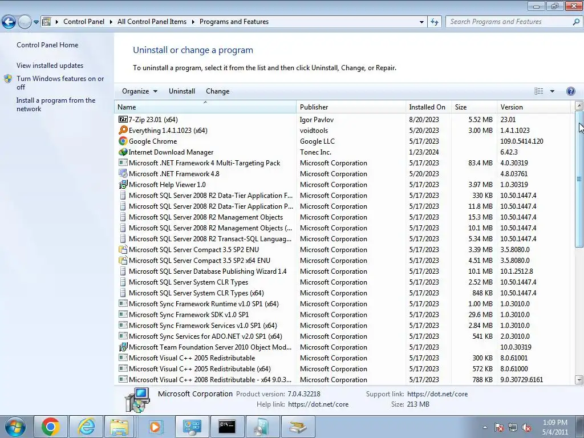Image resolution: width=584 pixels, height=438 pixels.
Task: Expand the arrow after Control Panel breadcrumb
Action: coord(111,22)
